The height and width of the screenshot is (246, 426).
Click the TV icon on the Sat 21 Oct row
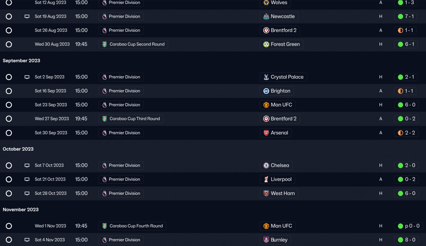[27, 179]
